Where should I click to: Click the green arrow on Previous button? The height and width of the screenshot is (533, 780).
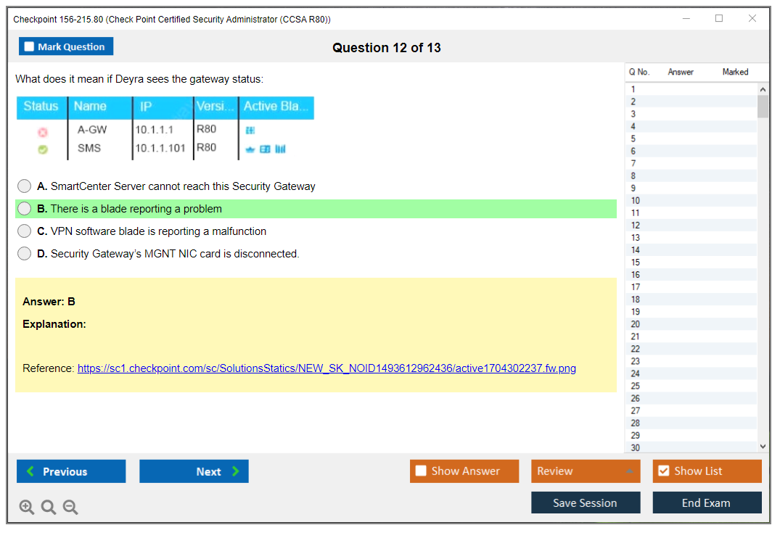(30, 471)
